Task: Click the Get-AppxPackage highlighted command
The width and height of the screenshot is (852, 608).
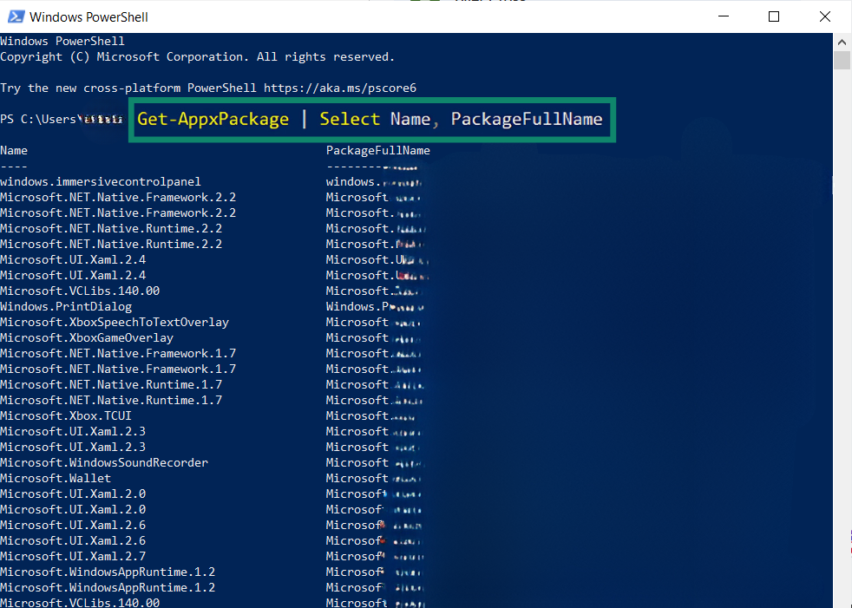Action: [213, 119]
